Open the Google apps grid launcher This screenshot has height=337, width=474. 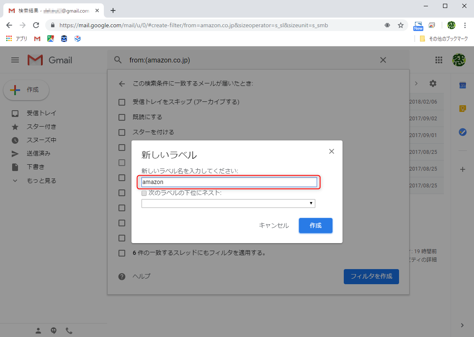(438, 60)
